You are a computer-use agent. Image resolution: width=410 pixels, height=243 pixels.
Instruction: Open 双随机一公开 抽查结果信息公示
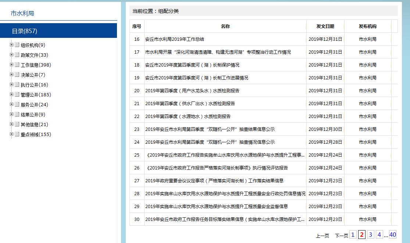210,129
